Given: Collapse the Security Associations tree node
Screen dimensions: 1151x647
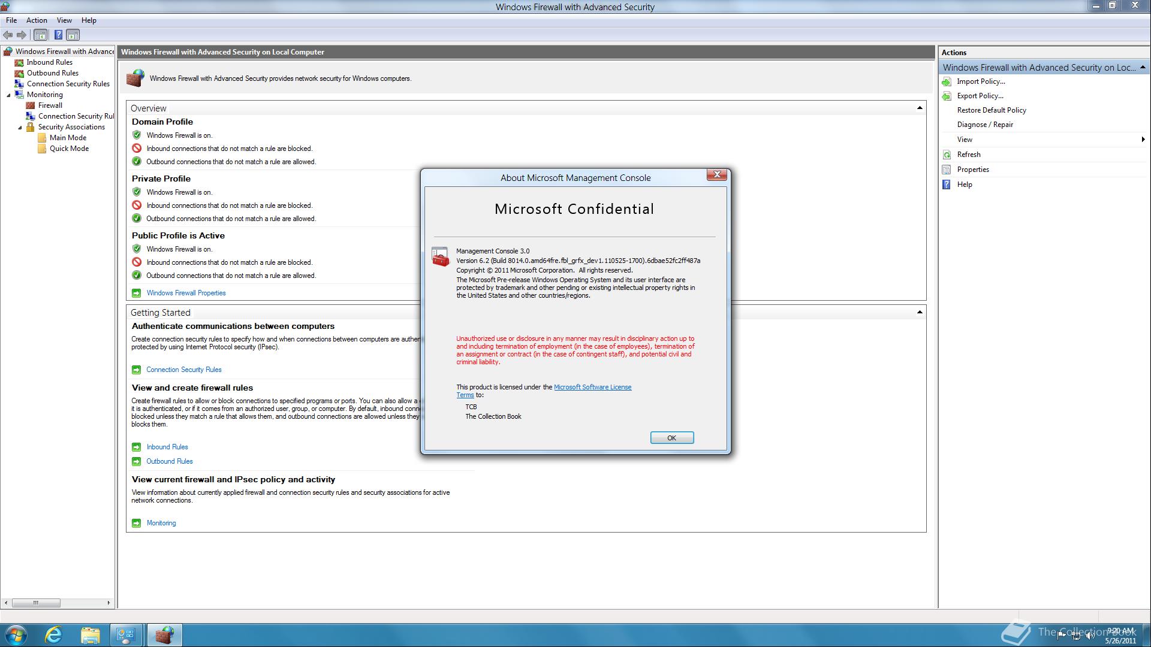Looking at the screenshot, I should (x=20, y=127).
